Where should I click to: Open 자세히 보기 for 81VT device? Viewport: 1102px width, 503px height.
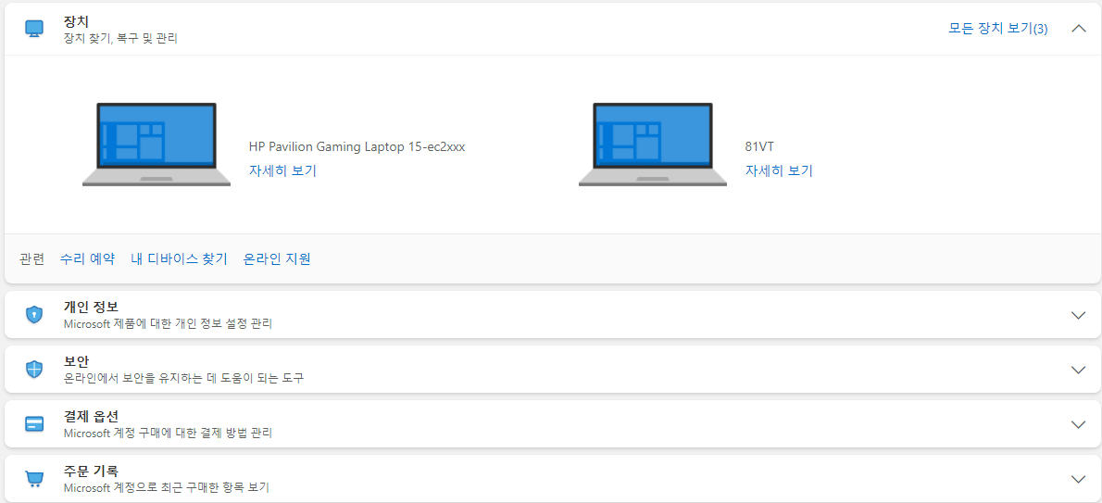(x=779, y=170)
